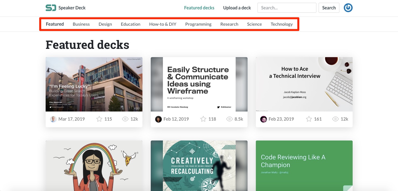Click star icon on I'm Feeling Lucky deck

(x=99, y=119)
